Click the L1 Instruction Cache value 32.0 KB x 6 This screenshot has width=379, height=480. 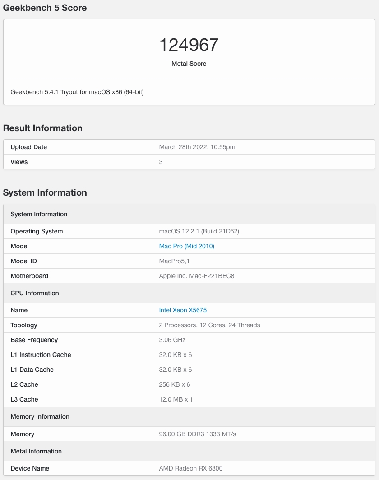[x=175, y=355]
